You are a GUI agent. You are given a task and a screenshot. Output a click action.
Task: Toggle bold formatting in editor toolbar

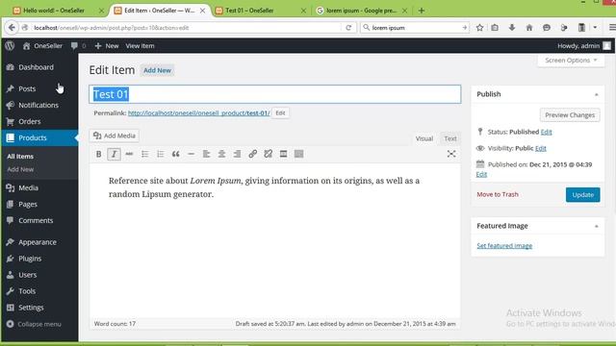(98, 154)
